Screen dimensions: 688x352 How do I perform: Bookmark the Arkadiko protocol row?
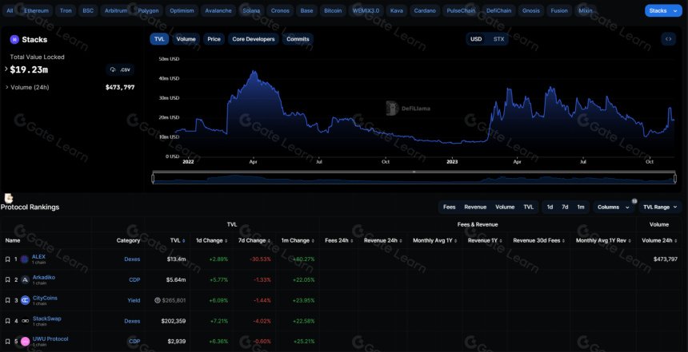(x=7, y=279)
